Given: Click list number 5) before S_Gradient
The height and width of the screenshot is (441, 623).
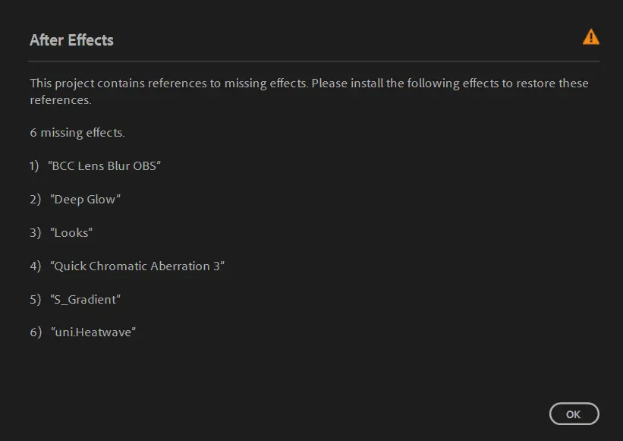Looking at the screenshot, I should pos(35,300).
